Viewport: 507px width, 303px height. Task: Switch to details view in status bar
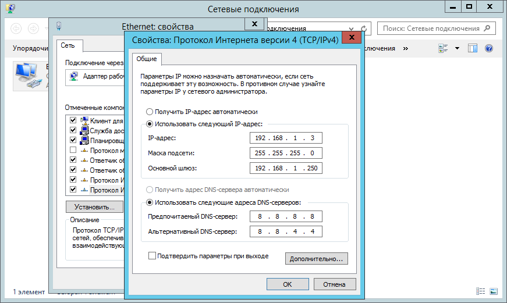tap(481, 291)
